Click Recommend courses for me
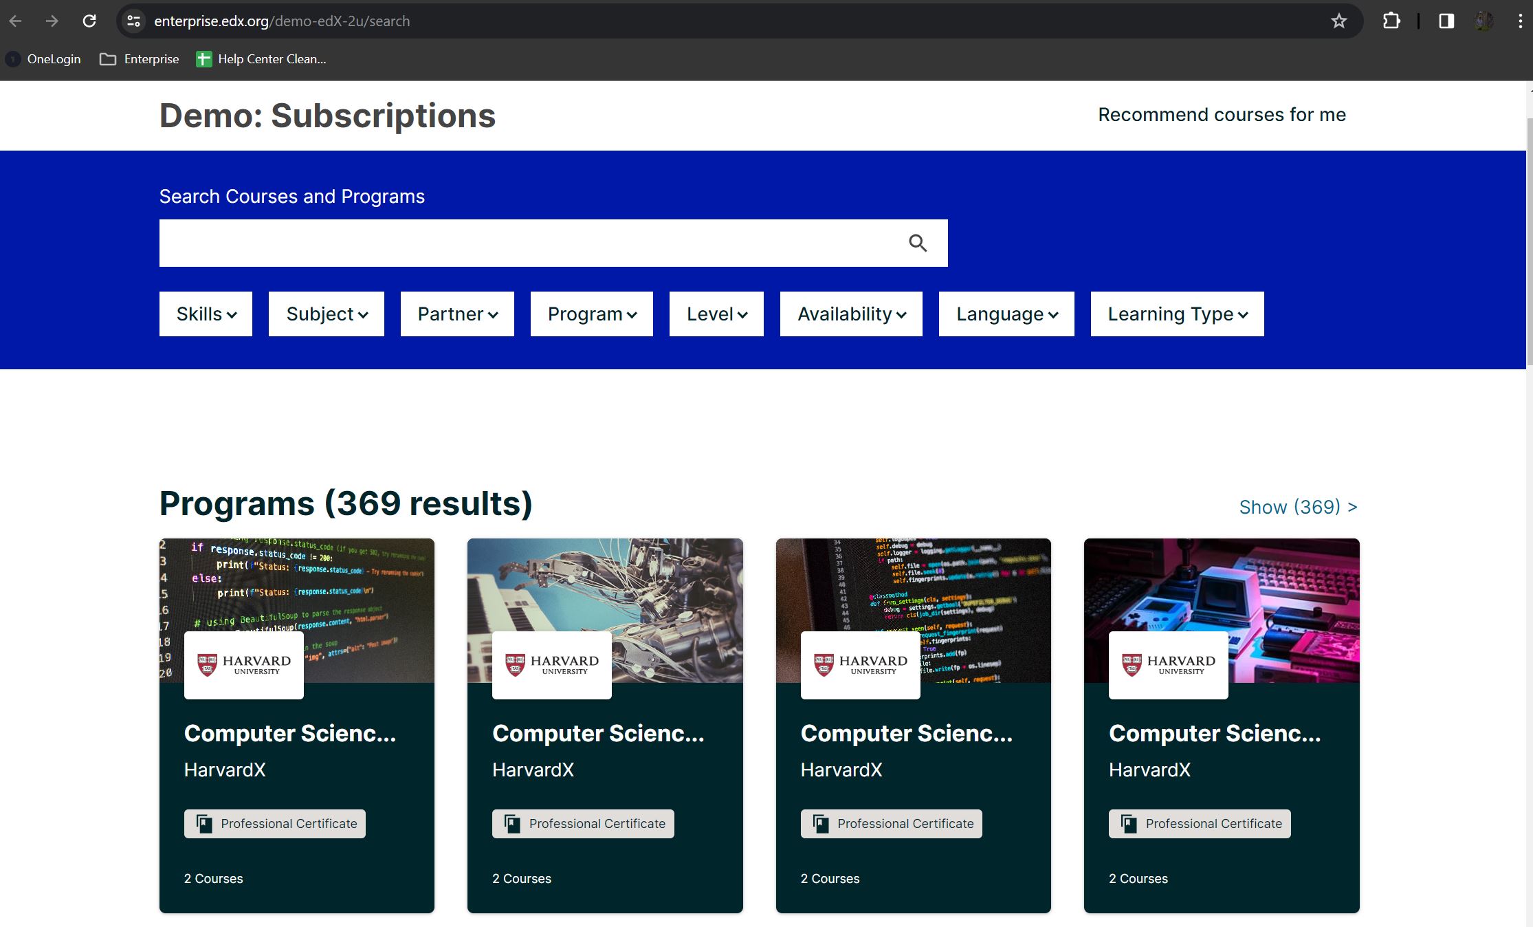 pos(1222,114)
